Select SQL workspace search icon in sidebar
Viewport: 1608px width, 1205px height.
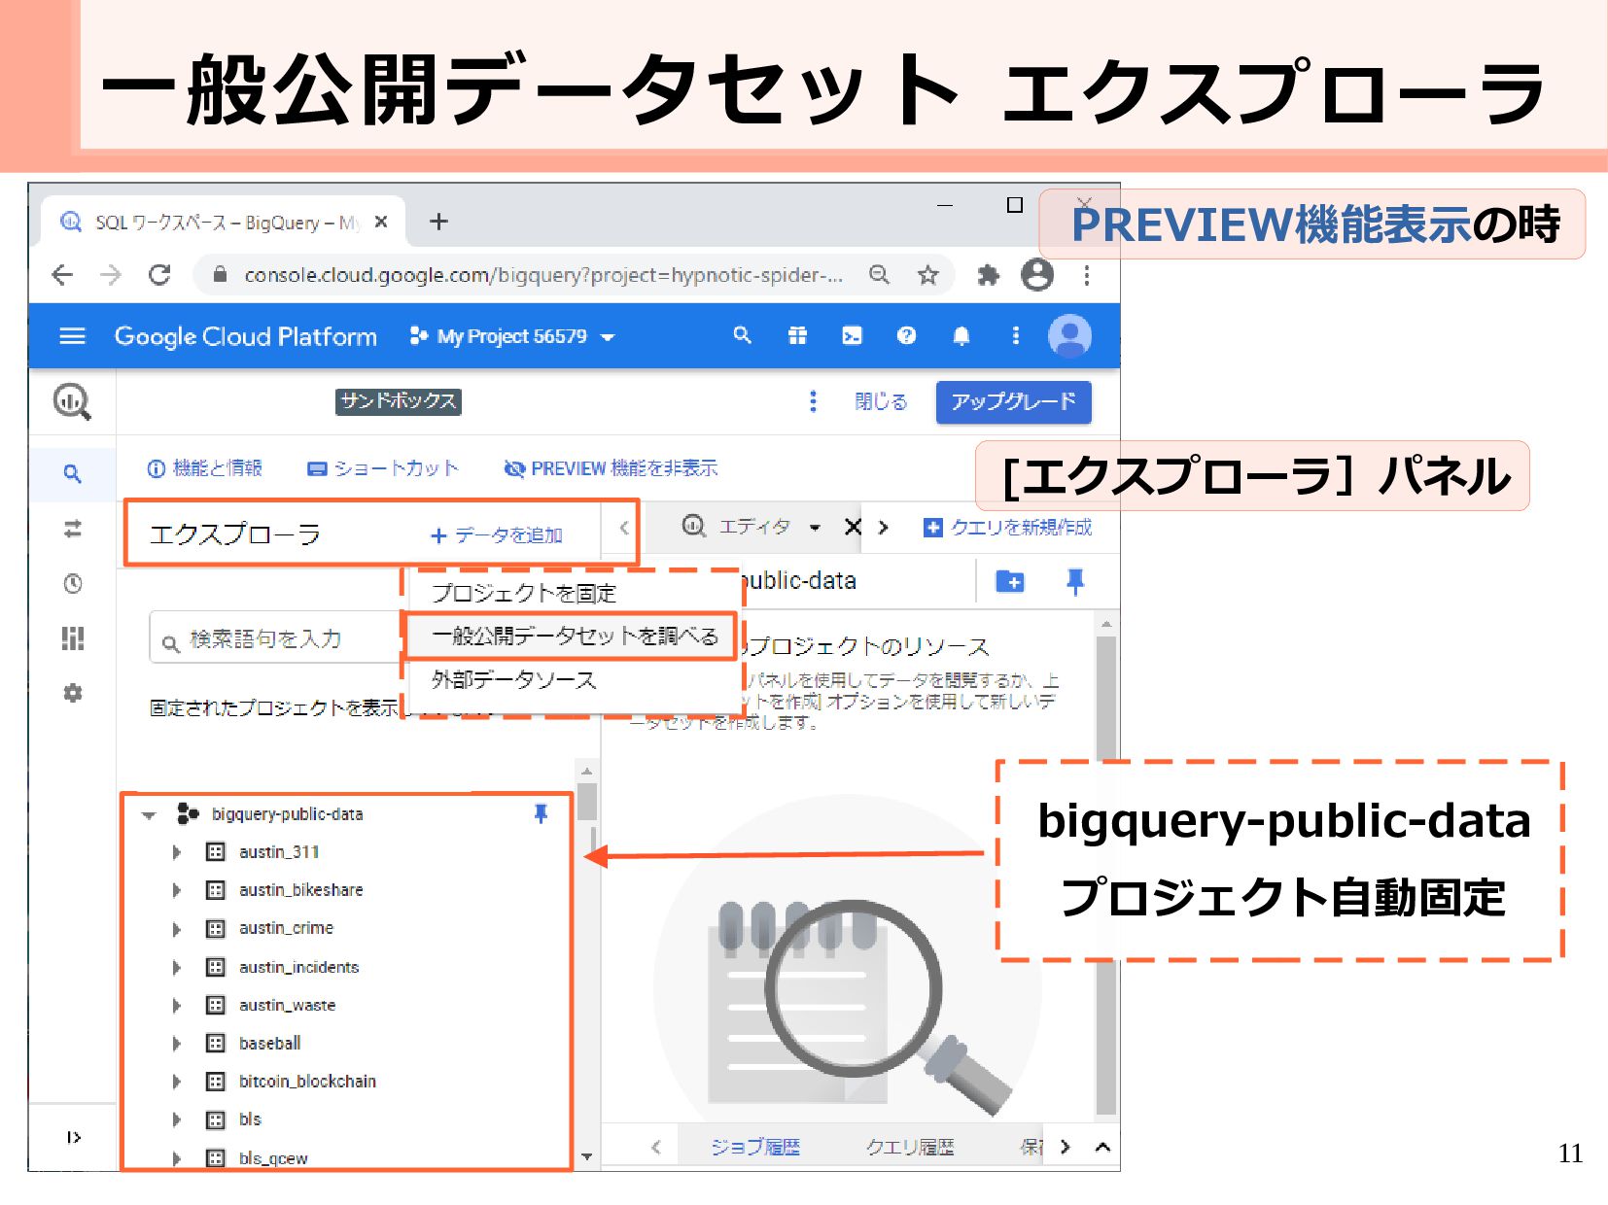(72, 473)
